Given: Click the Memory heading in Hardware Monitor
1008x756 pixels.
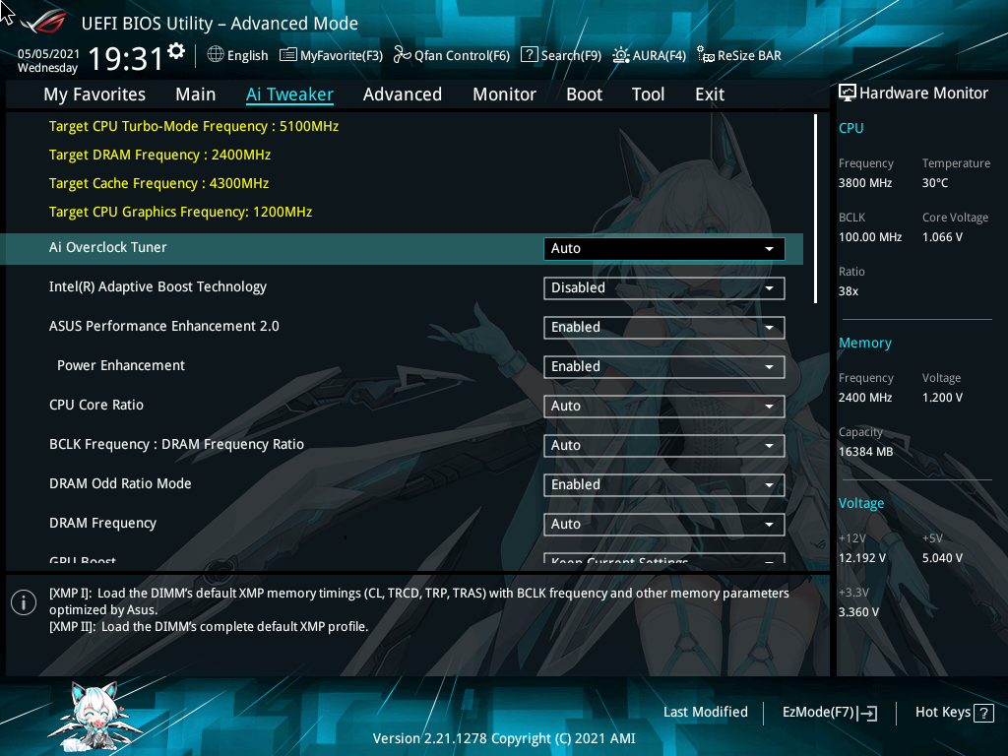Looking at the screenshot, I should click(x=864, y=344).
